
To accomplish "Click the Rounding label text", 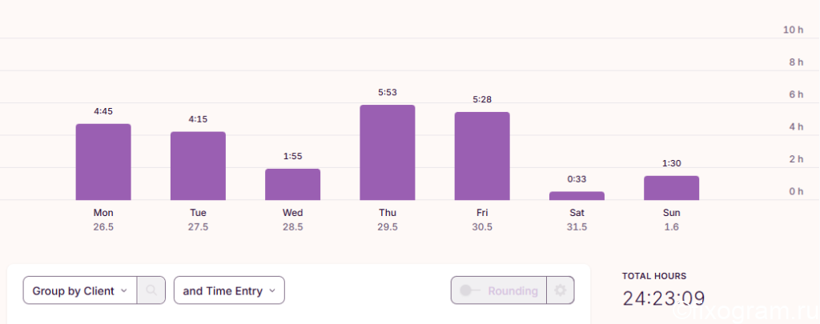I will pos(513,290).
